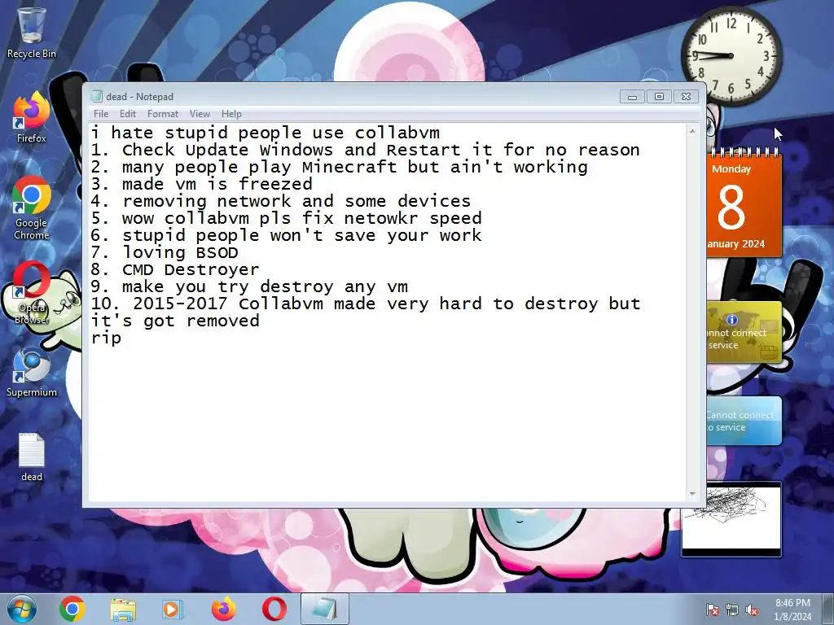The width and height of the screenshot is (834, 625).
Task: Click the blue Cannot connect to service gadget
Action: coord(744,421)
